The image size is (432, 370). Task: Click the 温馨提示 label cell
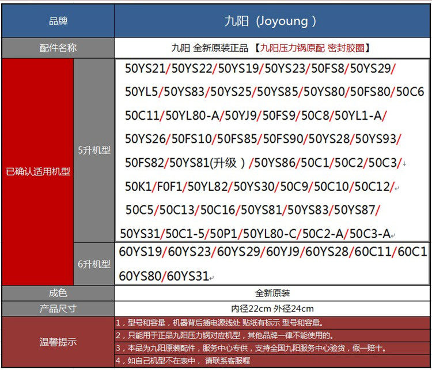click(58, 342)
